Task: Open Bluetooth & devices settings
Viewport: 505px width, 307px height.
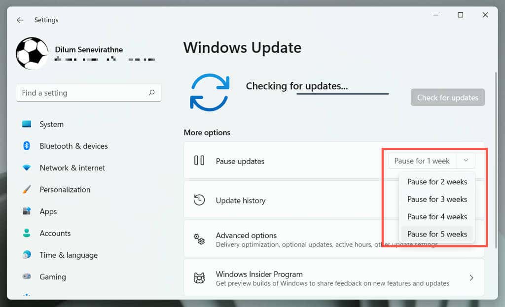Action: (29, 146)
